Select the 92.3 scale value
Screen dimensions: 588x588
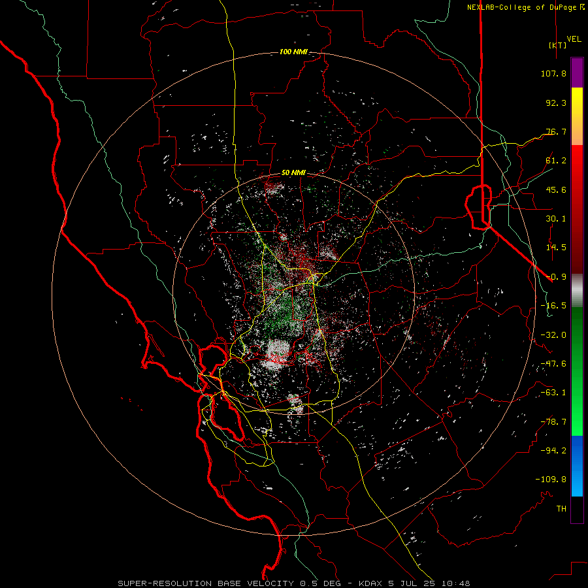556,103
